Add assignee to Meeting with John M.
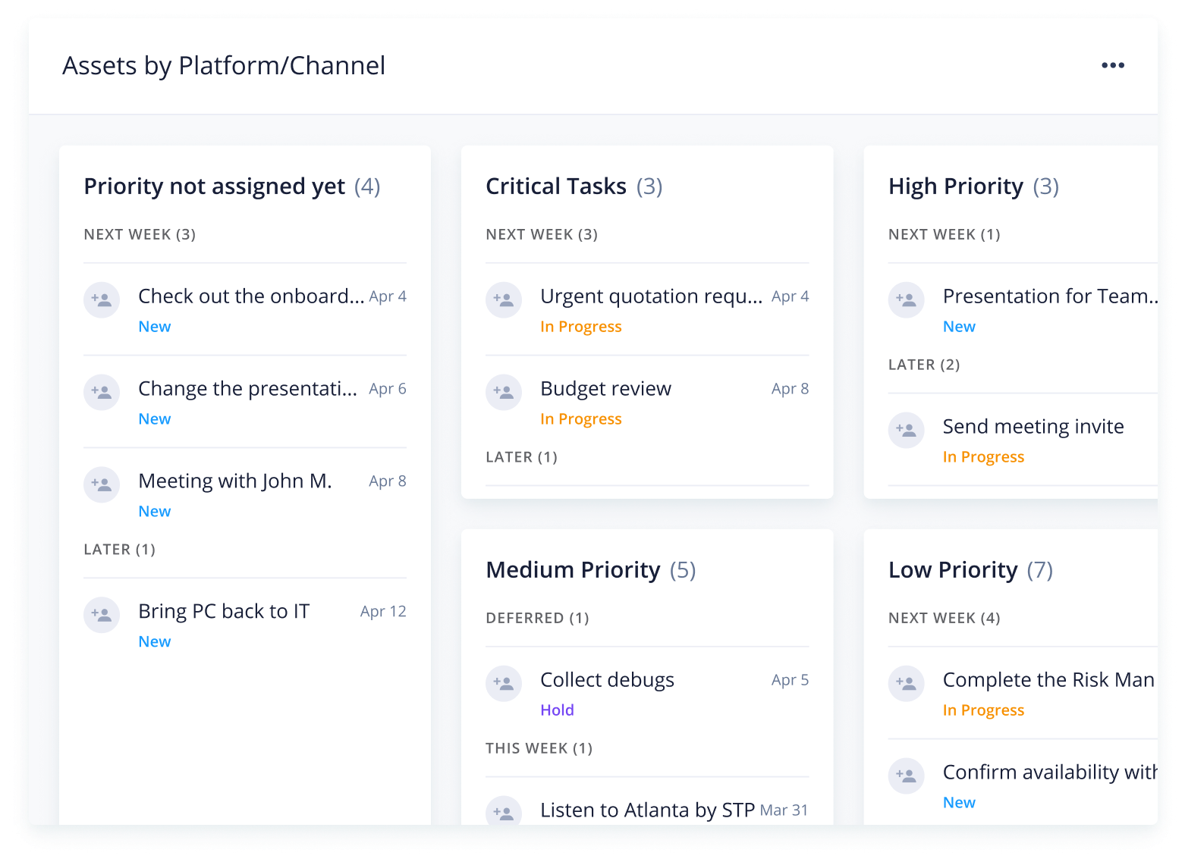The image size is (1185, 862). [x=102, y=485]
